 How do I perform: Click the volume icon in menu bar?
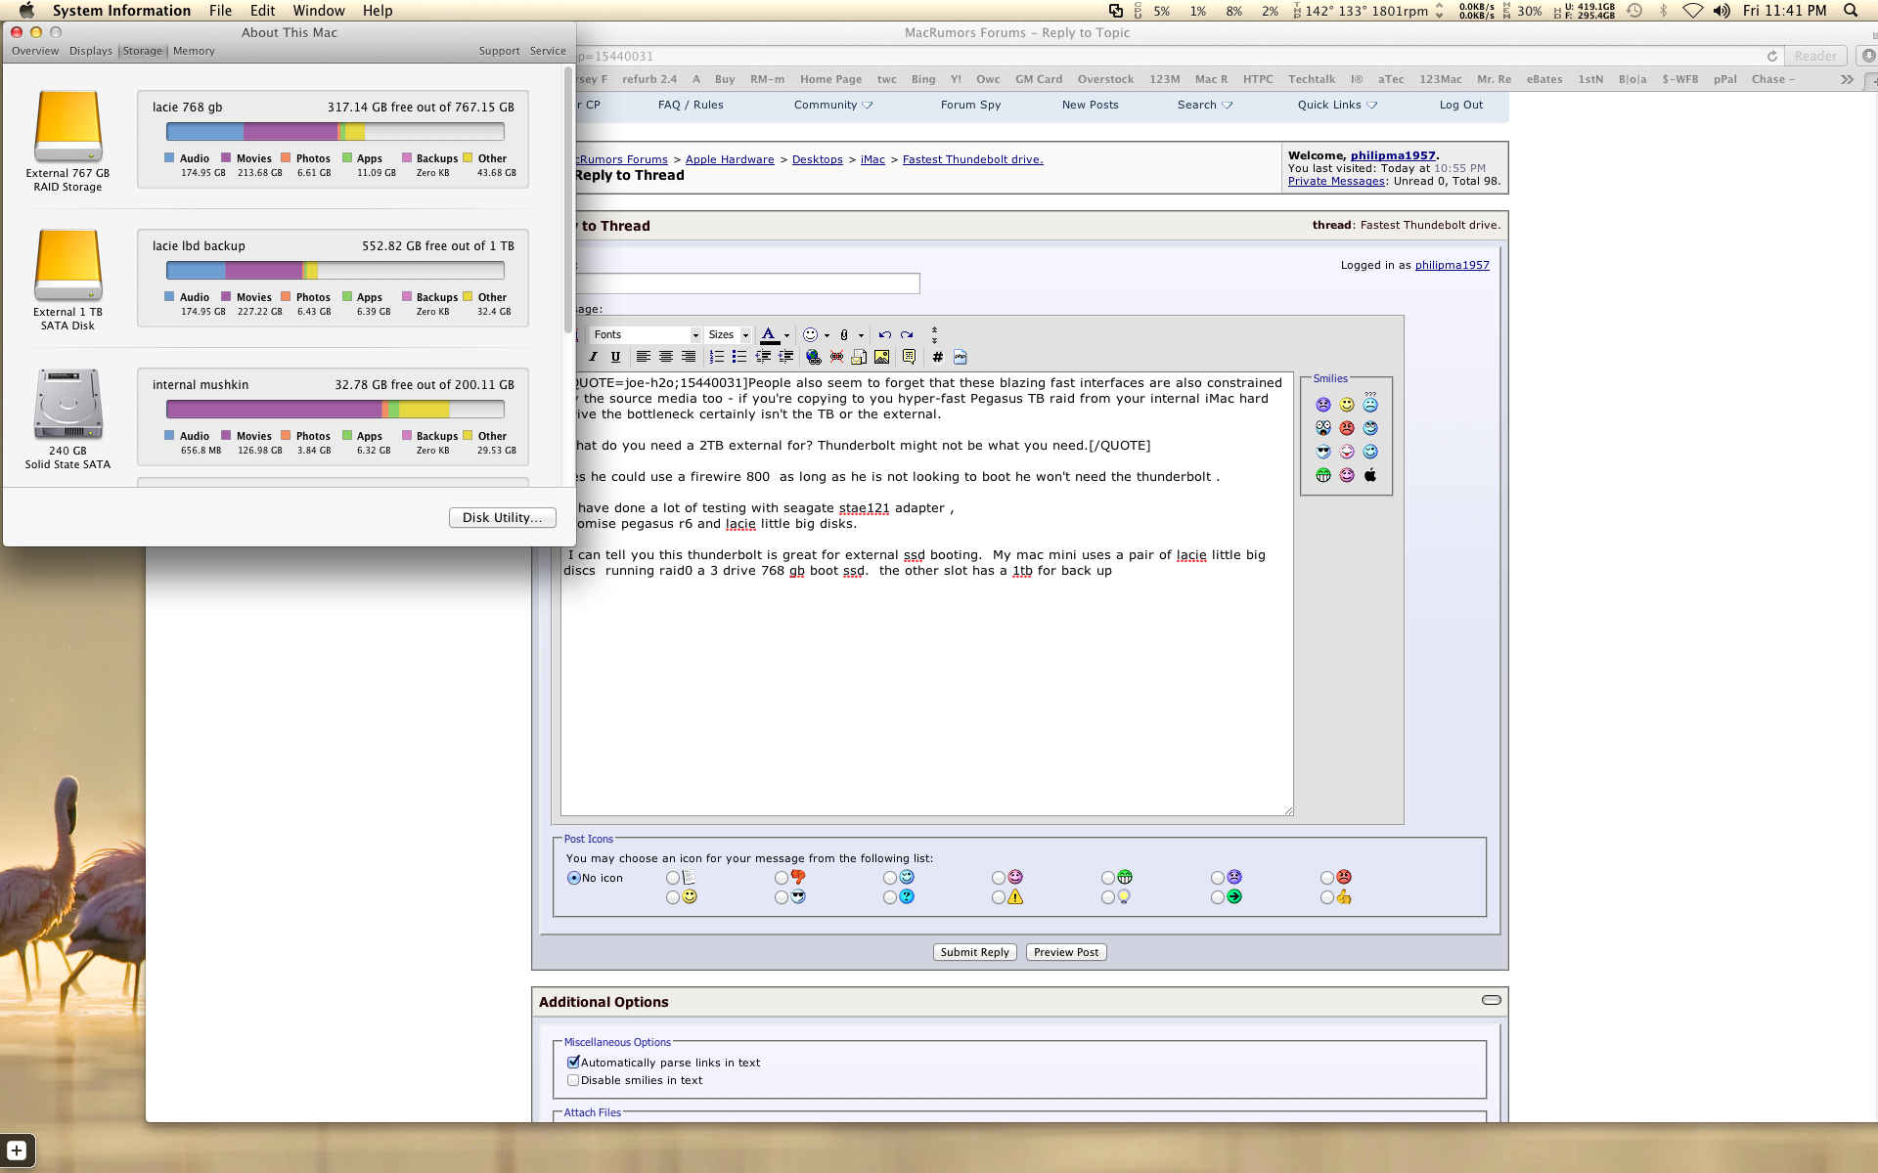(x=1721, y=11)
